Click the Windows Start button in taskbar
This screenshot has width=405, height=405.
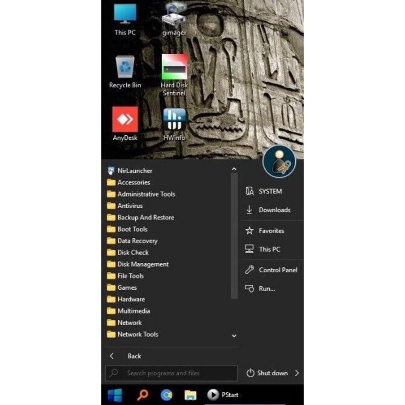(x=115, y=395)
